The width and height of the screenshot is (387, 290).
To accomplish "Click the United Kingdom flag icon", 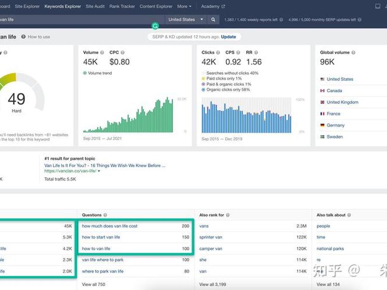I will (x=322, y=102).
